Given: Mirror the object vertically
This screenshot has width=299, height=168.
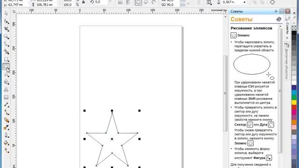Looking at the screenshot, I should [x=128, y=2].
